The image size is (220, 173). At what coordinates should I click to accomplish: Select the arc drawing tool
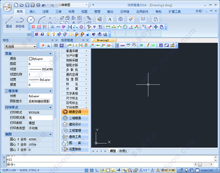tap(41, 20)
